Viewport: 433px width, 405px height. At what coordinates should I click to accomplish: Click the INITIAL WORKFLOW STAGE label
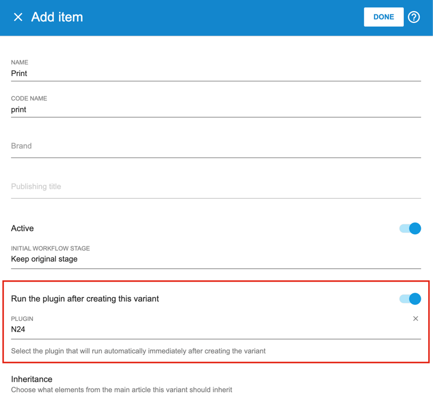pyautogui.click(x=50, y=249)
